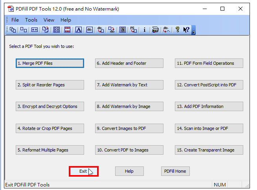Click the NUM status bar indicator

220,185
